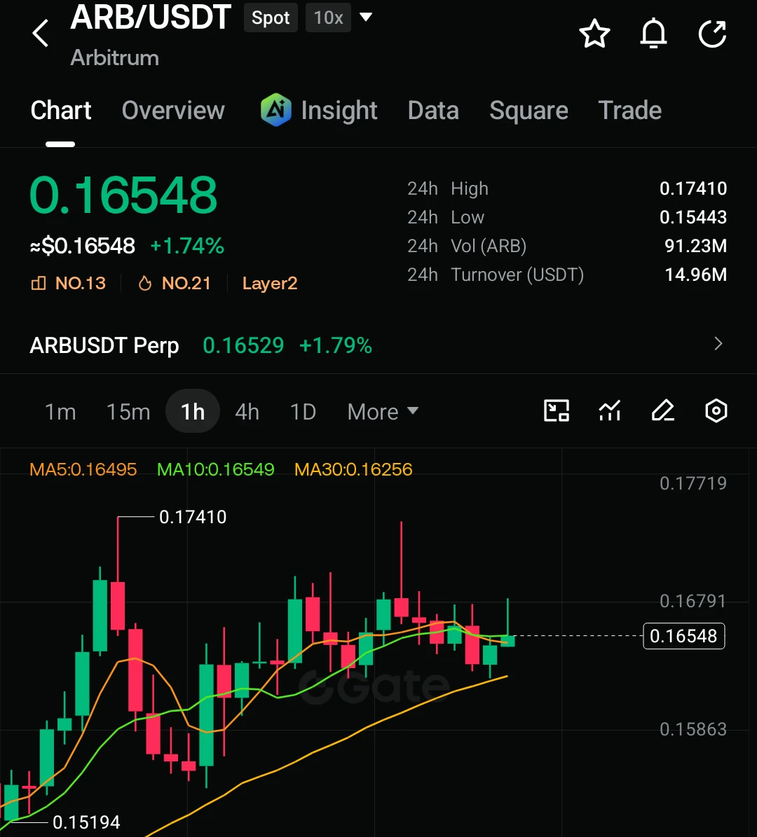Screen dimensions: 757x837
Task: Tap the 0.17410 high marker on chart
Action: point(193,517)
